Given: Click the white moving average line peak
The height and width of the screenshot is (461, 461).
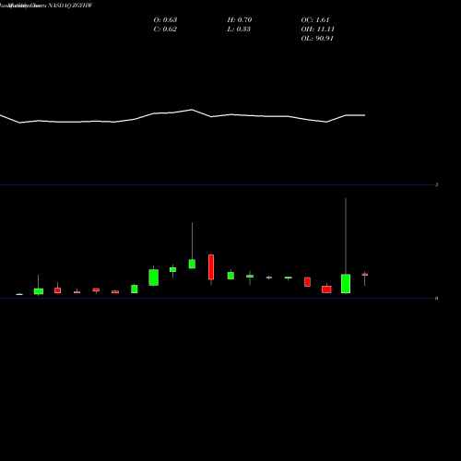Looking at the screenshot, I should (x=192, y=110).
